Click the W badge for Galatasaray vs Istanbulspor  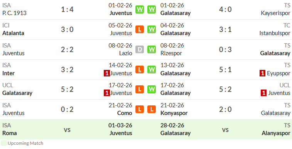click(152, 29)
